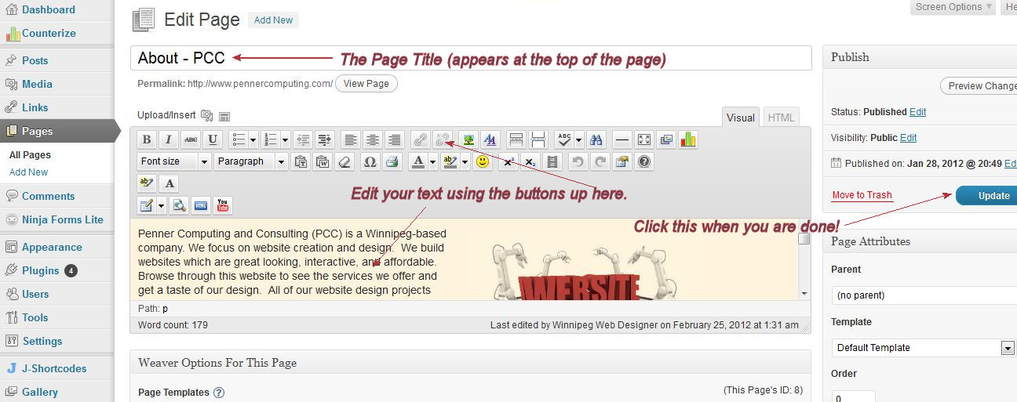1017x402 pixels.
Task: Open the highlight color picker arrow
Action: tap(465, 161)
